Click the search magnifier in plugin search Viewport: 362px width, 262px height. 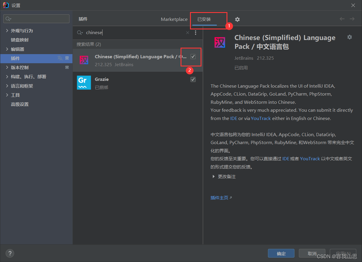tap(80, 33)
